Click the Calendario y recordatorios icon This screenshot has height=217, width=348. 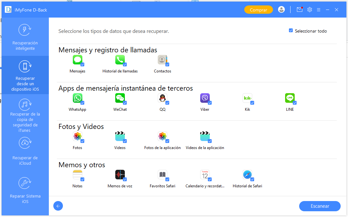click(x=205, y=175)
